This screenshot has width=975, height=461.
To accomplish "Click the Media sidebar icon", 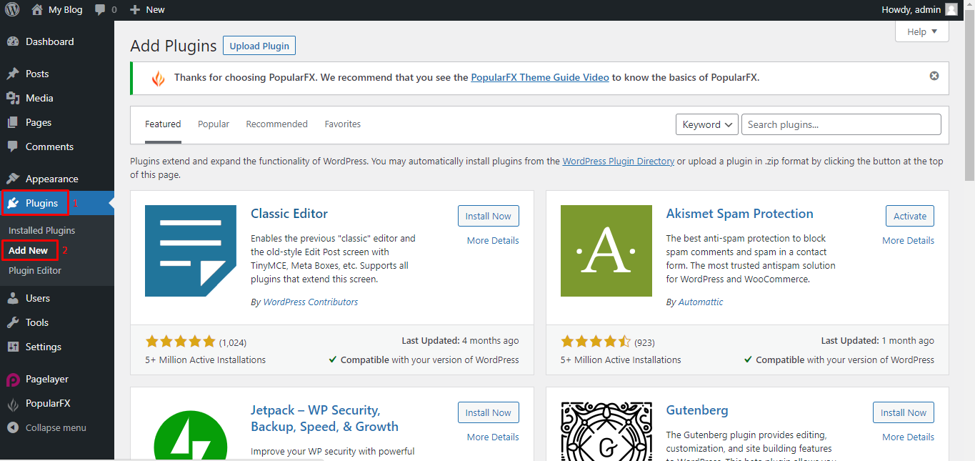I will tap(13, 98).
